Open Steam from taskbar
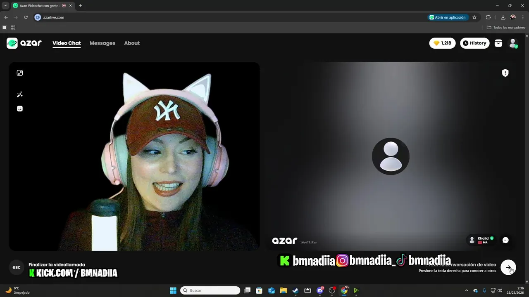The image size is (529, 297). tap(295, 290)
